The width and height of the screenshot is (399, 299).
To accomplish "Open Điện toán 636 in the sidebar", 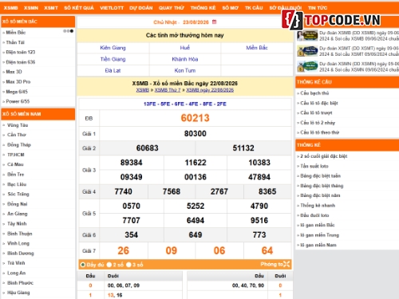I will (x=21, y=62).
